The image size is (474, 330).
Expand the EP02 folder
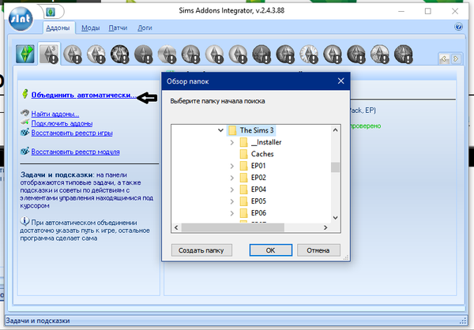coord(231,178)
